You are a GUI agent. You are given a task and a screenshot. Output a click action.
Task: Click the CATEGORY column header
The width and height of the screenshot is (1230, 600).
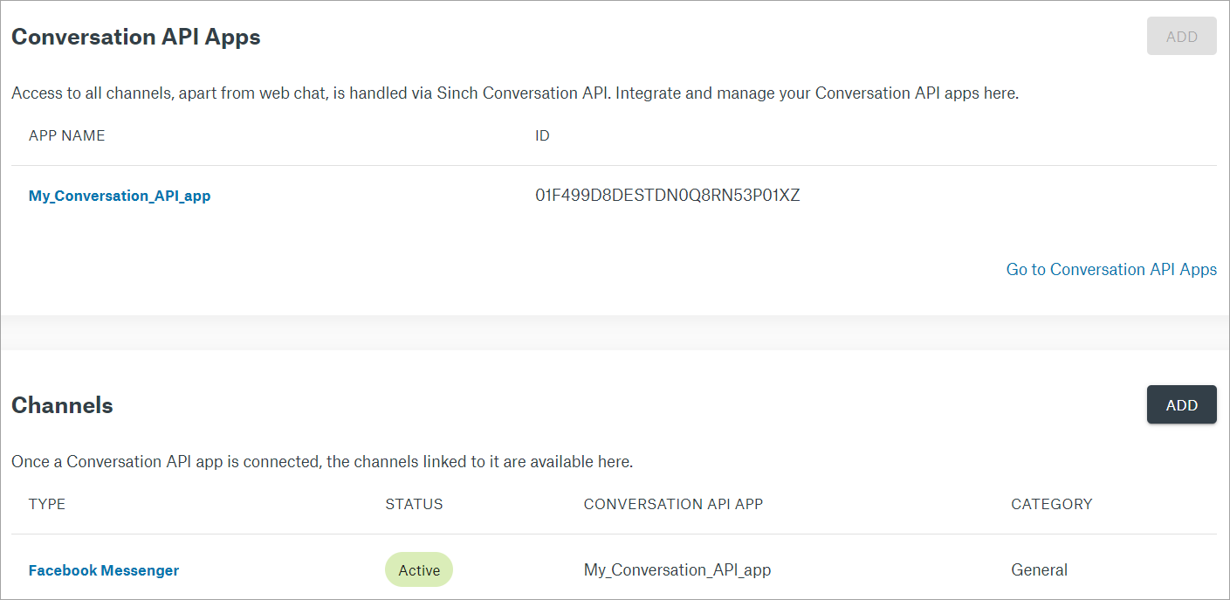tap(1051, 504)
